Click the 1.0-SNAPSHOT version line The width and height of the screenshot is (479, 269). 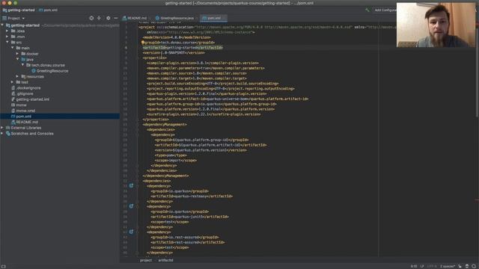174,53
